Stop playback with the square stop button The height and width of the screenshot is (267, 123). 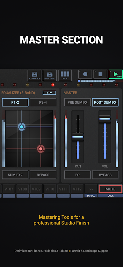(x=100, y=74)
